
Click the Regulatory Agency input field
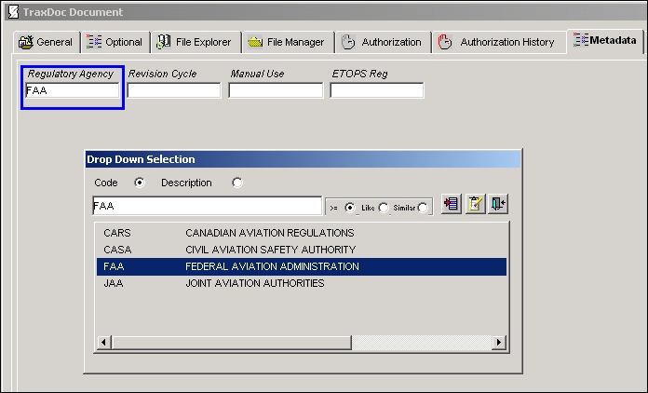(73, 90)
